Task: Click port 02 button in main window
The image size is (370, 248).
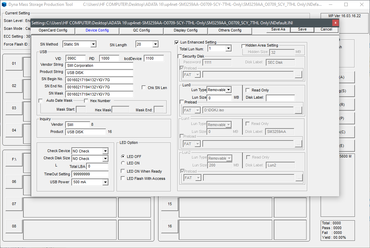Action: tap(14, 86)
